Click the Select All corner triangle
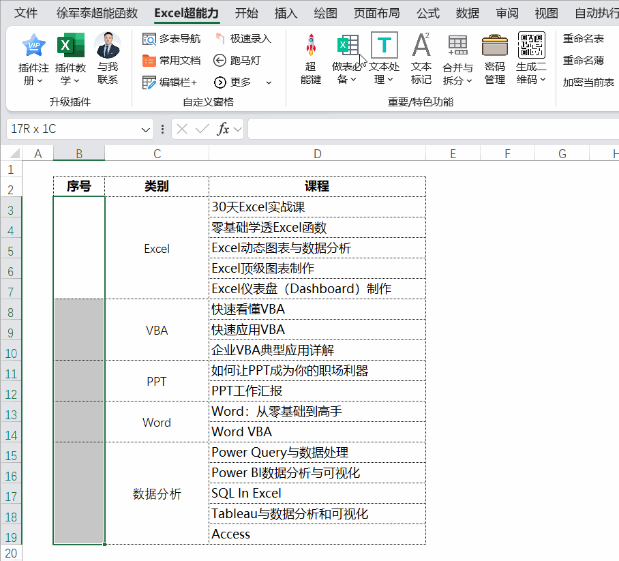This screenshot has height=561, width=619. [x=14, y=153]
